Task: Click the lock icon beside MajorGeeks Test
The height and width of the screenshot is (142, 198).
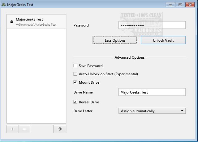Action: coord(11,22)
